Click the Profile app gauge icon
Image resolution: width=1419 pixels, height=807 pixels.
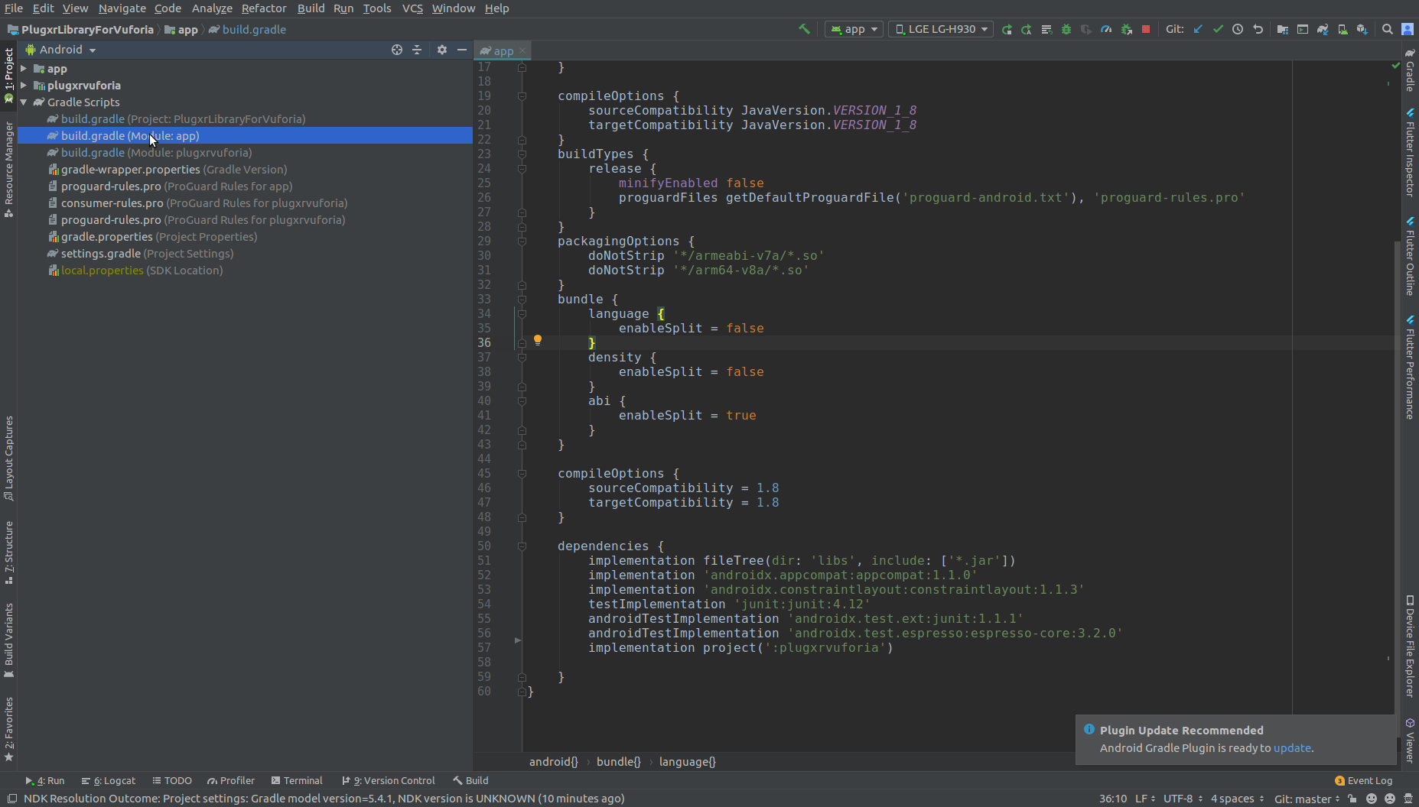(x=1106, y=29)
